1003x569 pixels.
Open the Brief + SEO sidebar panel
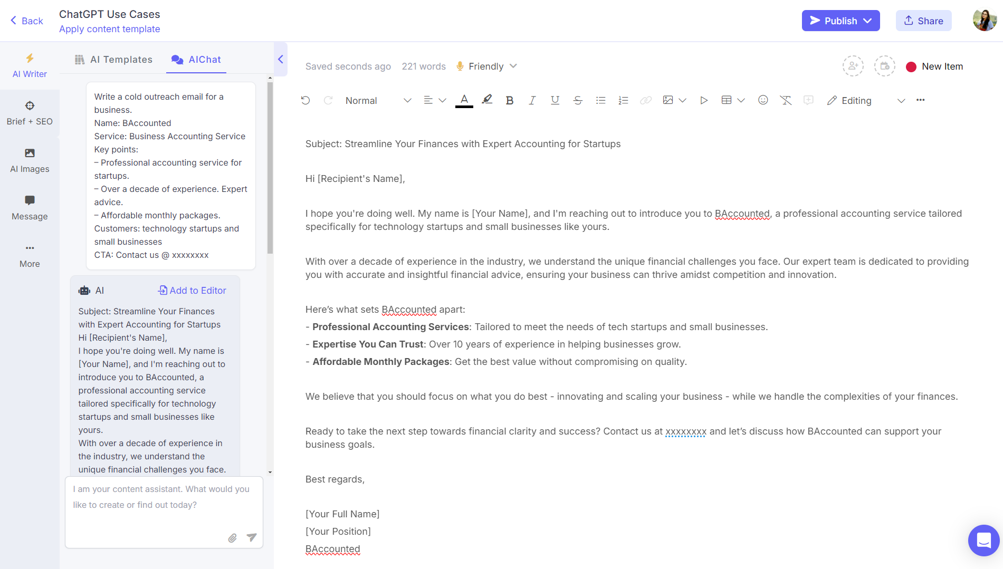[30, 112]
